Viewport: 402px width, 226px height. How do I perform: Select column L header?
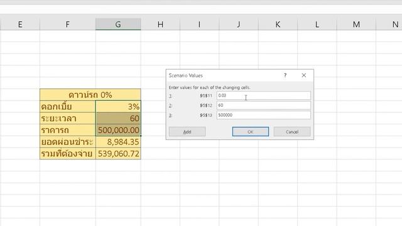[x=317, y=24]
